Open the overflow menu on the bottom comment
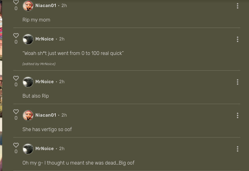Image resolution: width=249 pixels, height=171 pixels. point(237,149)
